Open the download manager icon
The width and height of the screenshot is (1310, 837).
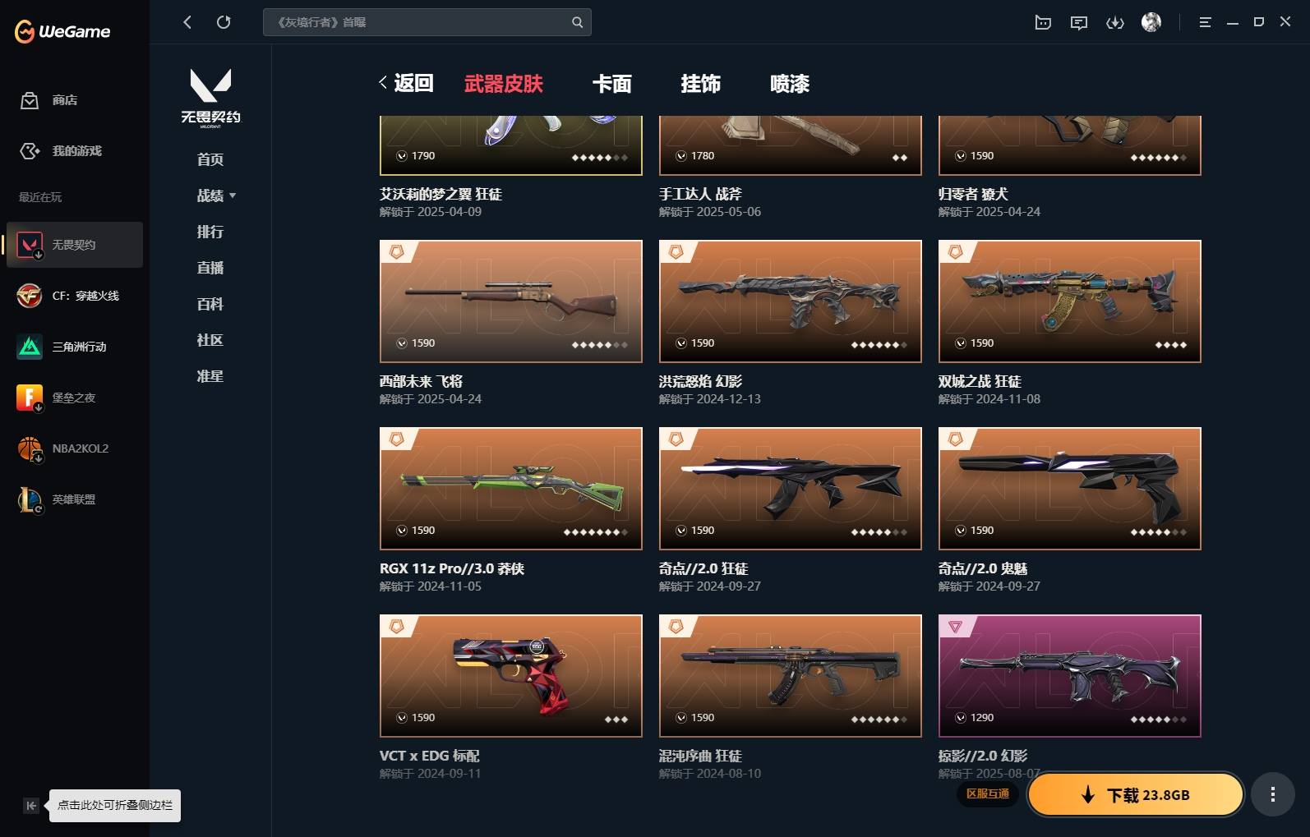[1115, 22]
